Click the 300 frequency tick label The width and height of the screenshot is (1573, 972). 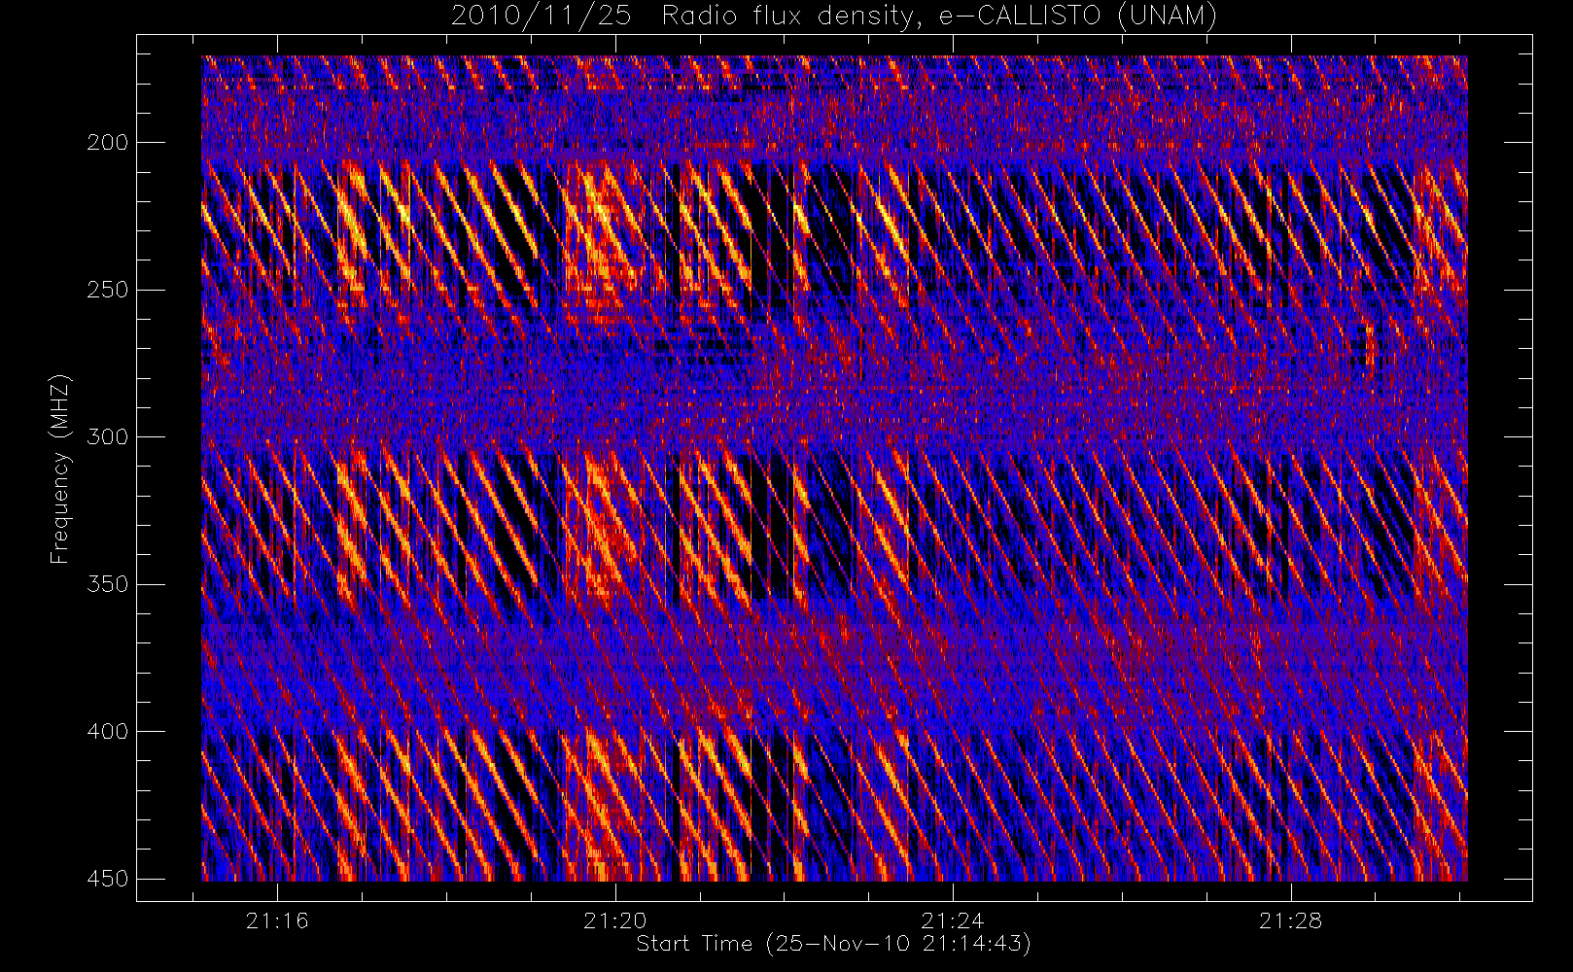pos(107,437)
